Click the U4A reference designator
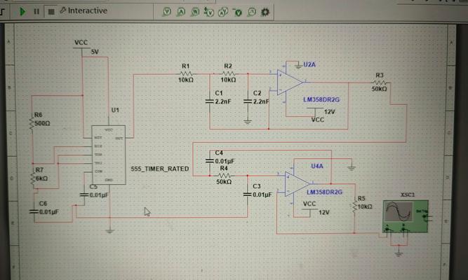The width and height of the screenshot is (468, 280). [x=317, y=166]
